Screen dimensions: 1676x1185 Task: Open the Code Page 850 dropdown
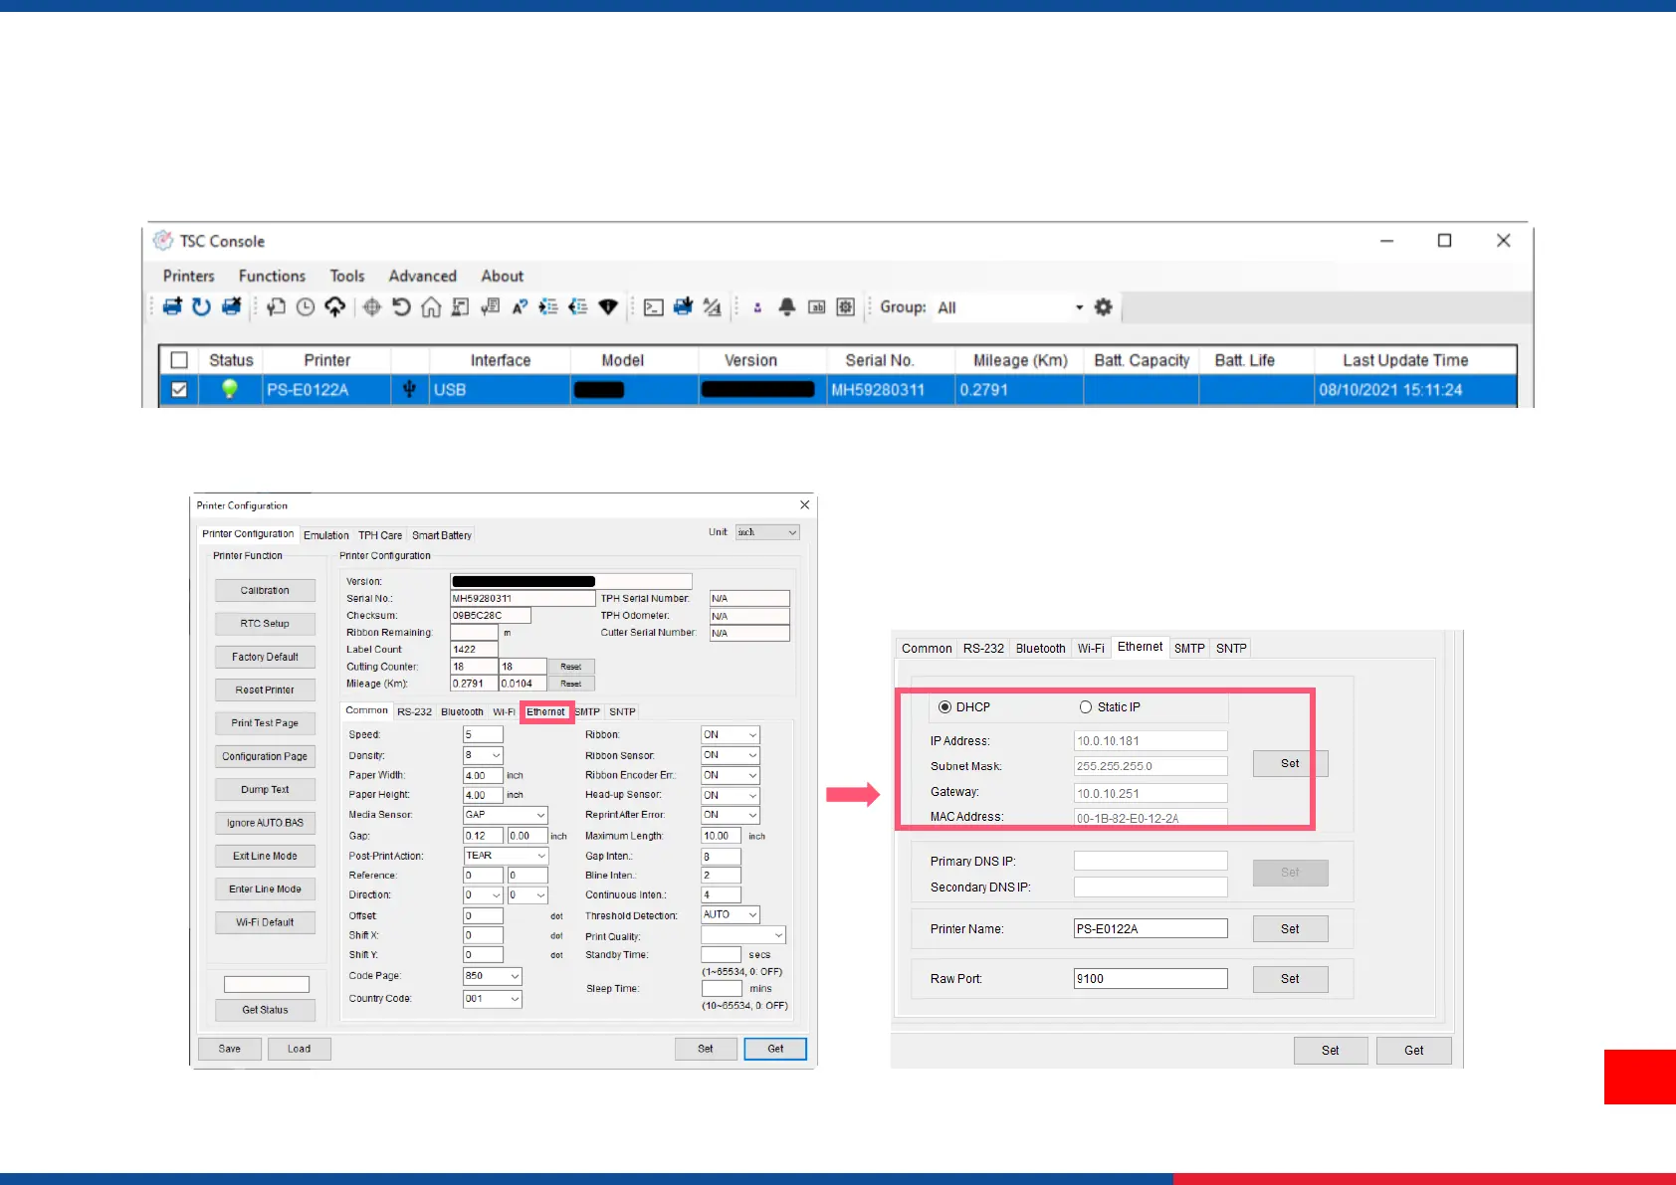(492, 976)
